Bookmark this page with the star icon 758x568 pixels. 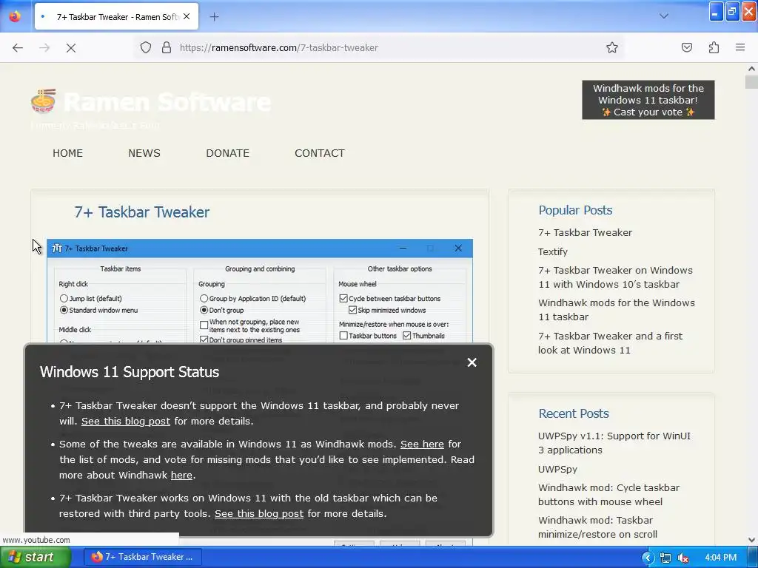(x=612, y=47)
